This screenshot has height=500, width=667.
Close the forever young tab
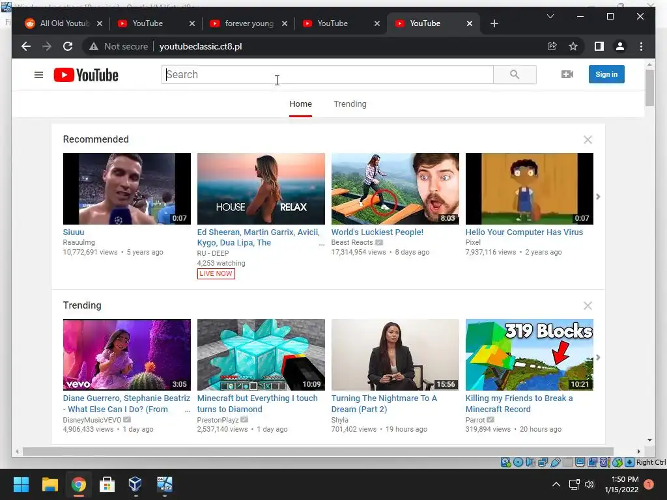tap(285, 23)
